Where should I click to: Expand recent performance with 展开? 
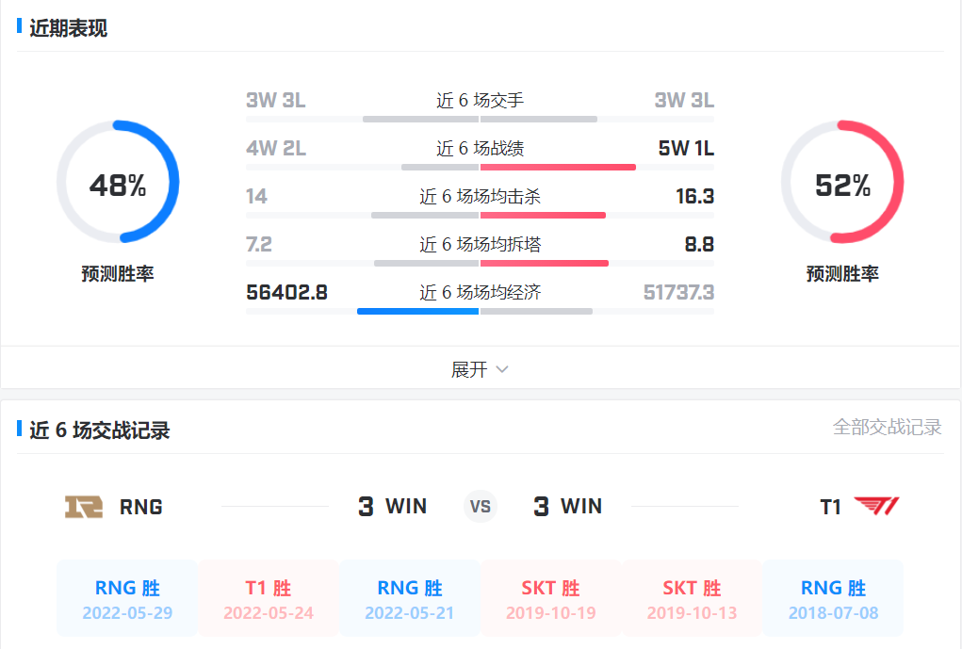(469, 369)
